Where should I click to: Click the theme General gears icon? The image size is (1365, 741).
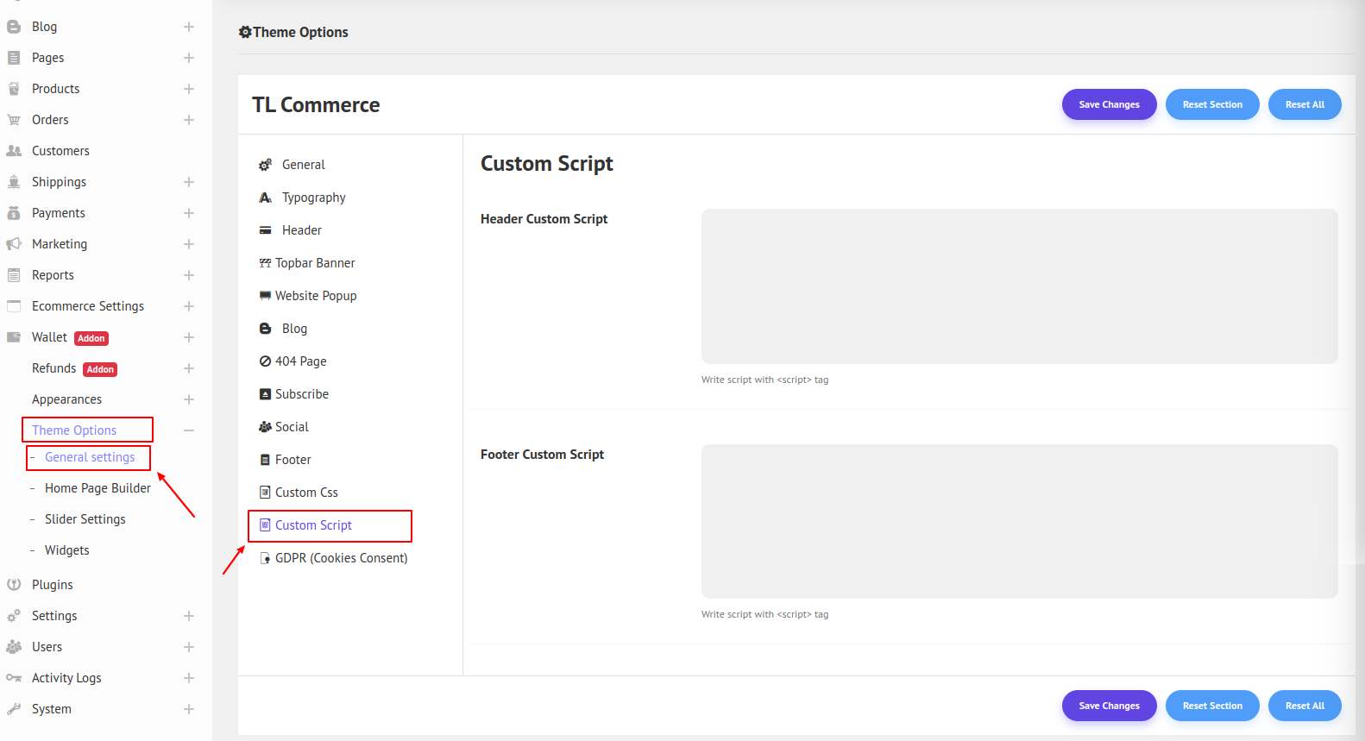click(266, 165)
